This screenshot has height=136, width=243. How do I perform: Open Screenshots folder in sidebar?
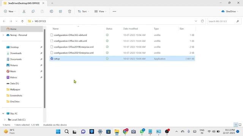(x=16, y=96)
